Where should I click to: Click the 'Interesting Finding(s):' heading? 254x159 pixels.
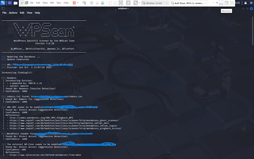tap(17, 73)
